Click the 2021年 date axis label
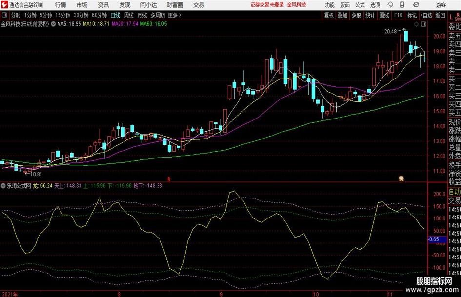 tap(9, 294)
